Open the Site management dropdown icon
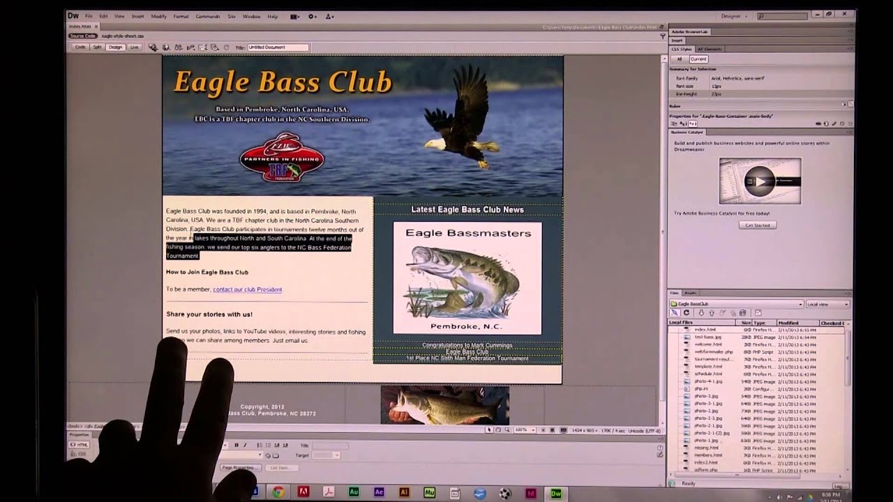The height and width of the screenshot is (502, 893). point(329,17)
